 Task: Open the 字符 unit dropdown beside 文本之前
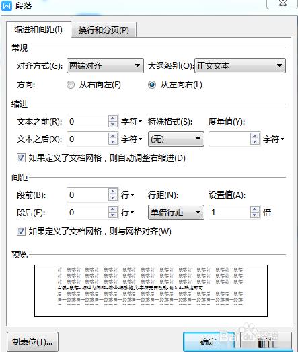tap(131, 122)
